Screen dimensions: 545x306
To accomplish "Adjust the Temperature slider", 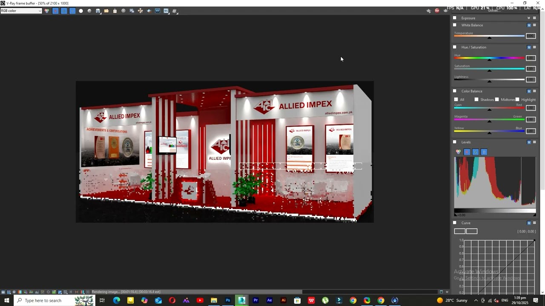I will (489, 37).
